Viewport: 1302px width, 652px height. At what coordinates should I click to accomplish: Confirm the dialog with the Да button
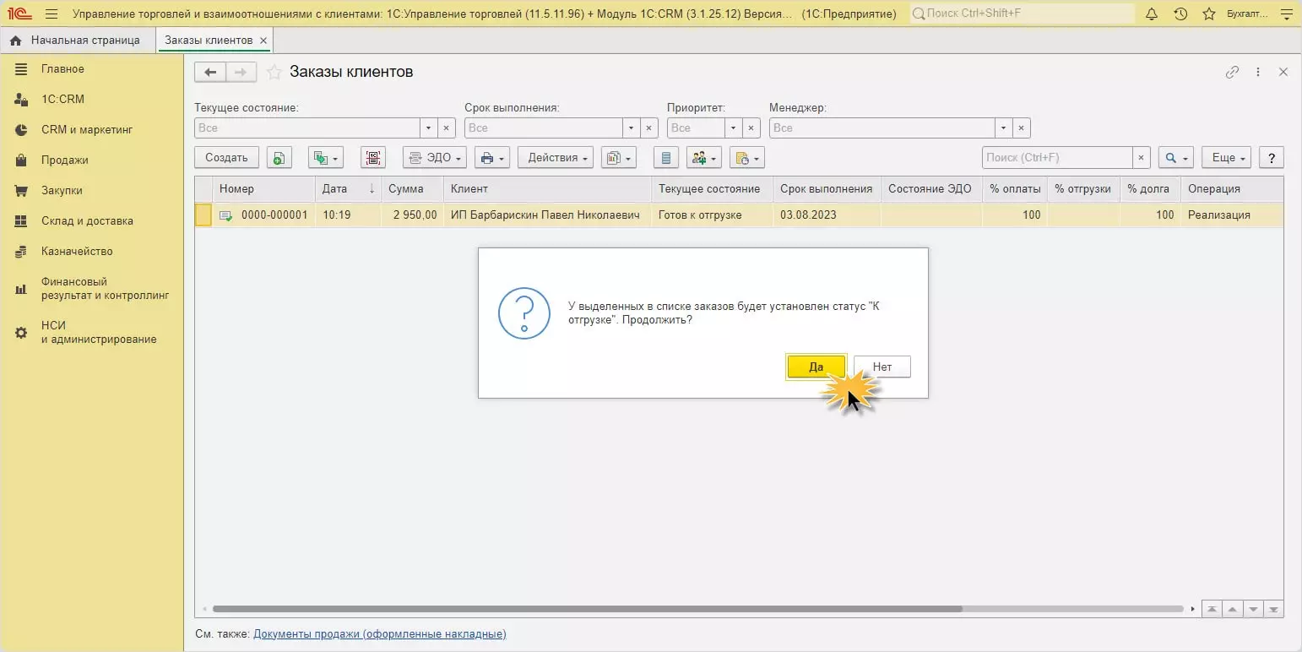816,367
